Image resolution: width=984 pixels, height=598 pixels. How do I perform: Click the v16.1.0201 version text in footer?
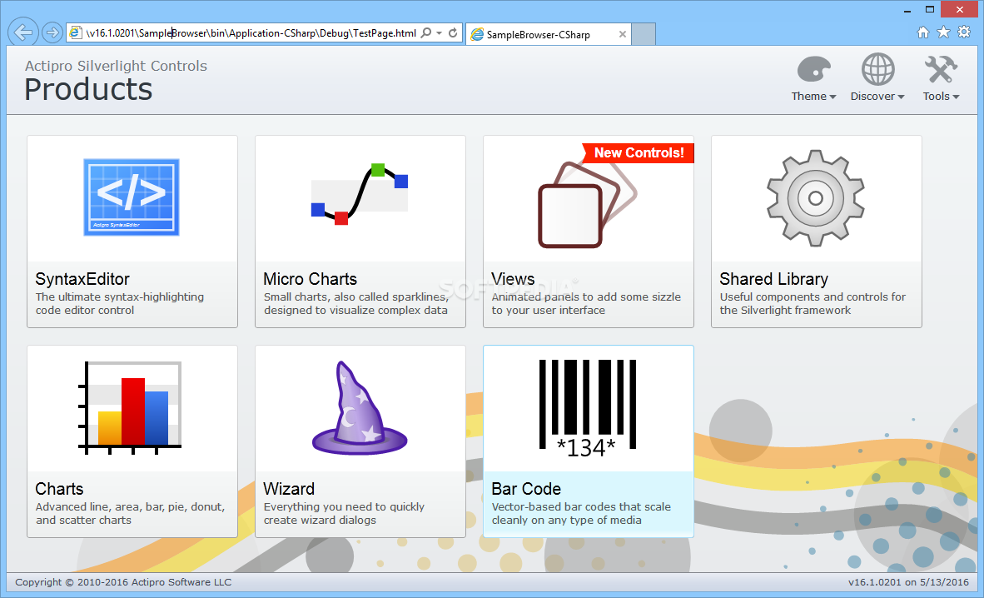pos(908,582)
